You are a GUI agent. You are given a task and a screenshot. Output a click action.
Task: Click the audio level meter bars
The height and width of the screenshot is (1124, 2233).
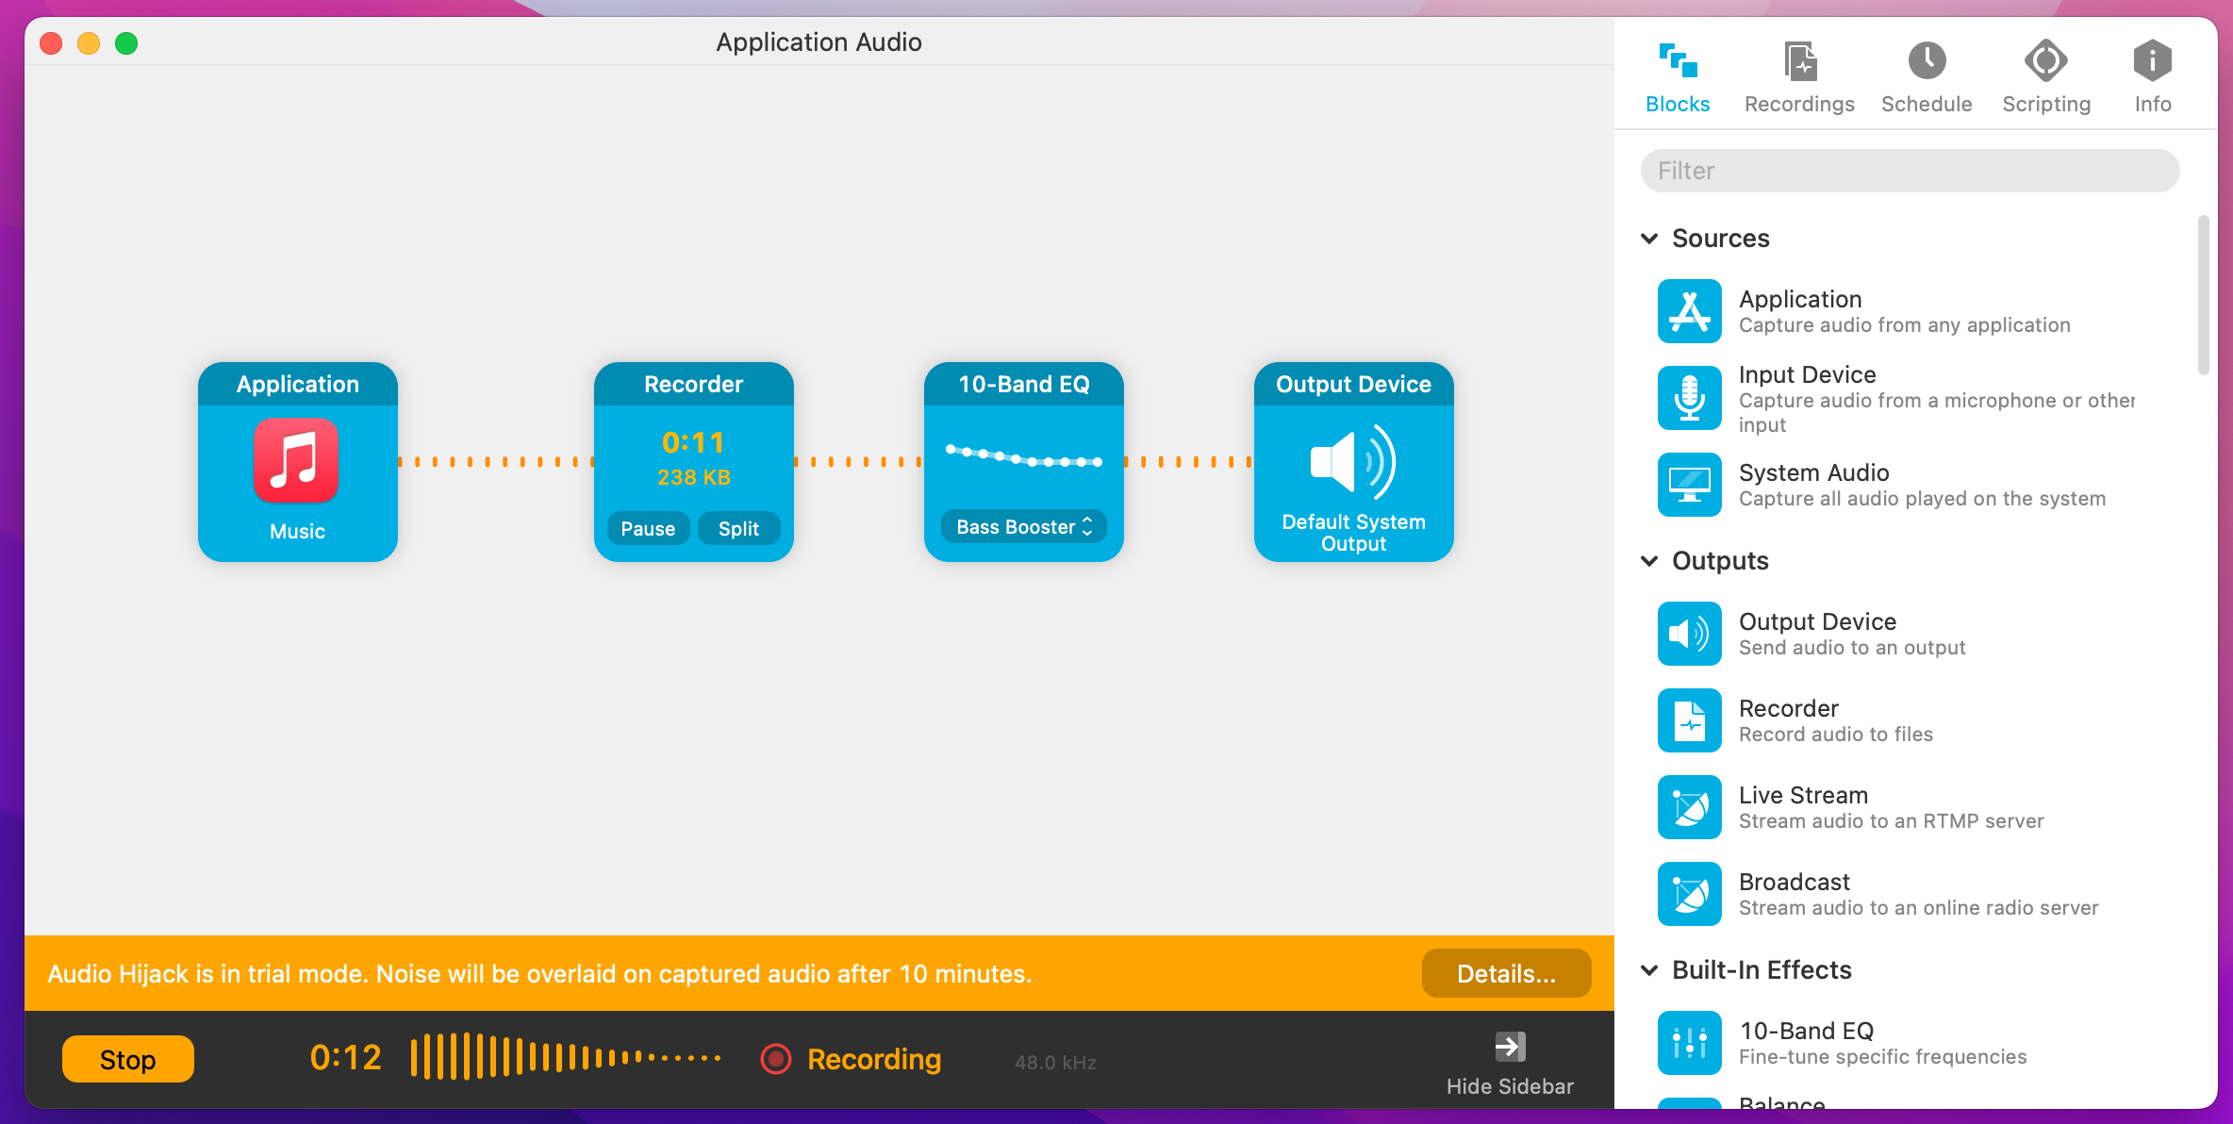(566, 1057)
